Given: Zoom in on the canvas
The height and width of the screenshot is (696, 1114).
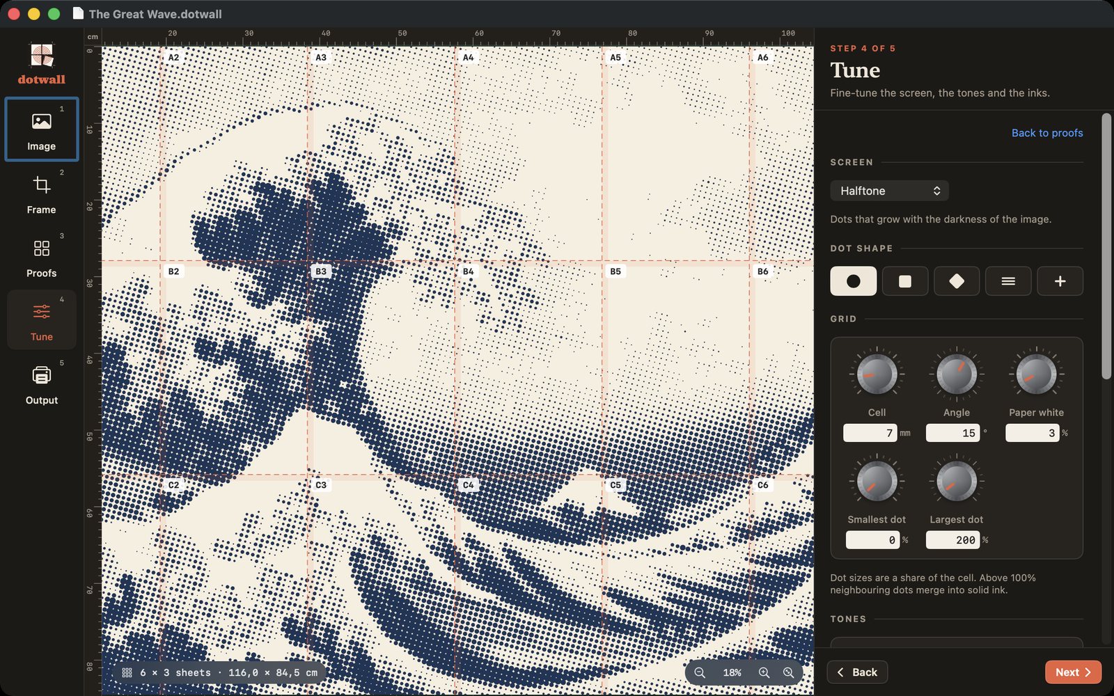Looking at the screenshot, I should [x=764, y=673].
